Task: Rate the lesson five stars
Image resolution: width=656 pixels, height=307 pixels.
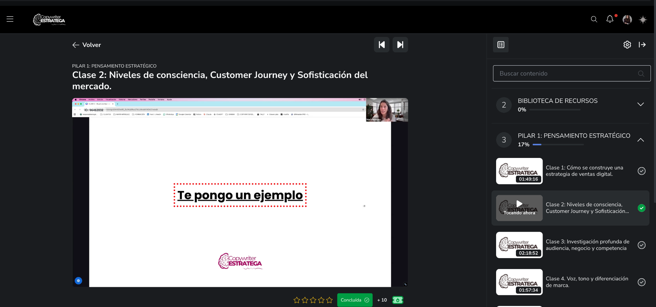Action: coord(329,300)
